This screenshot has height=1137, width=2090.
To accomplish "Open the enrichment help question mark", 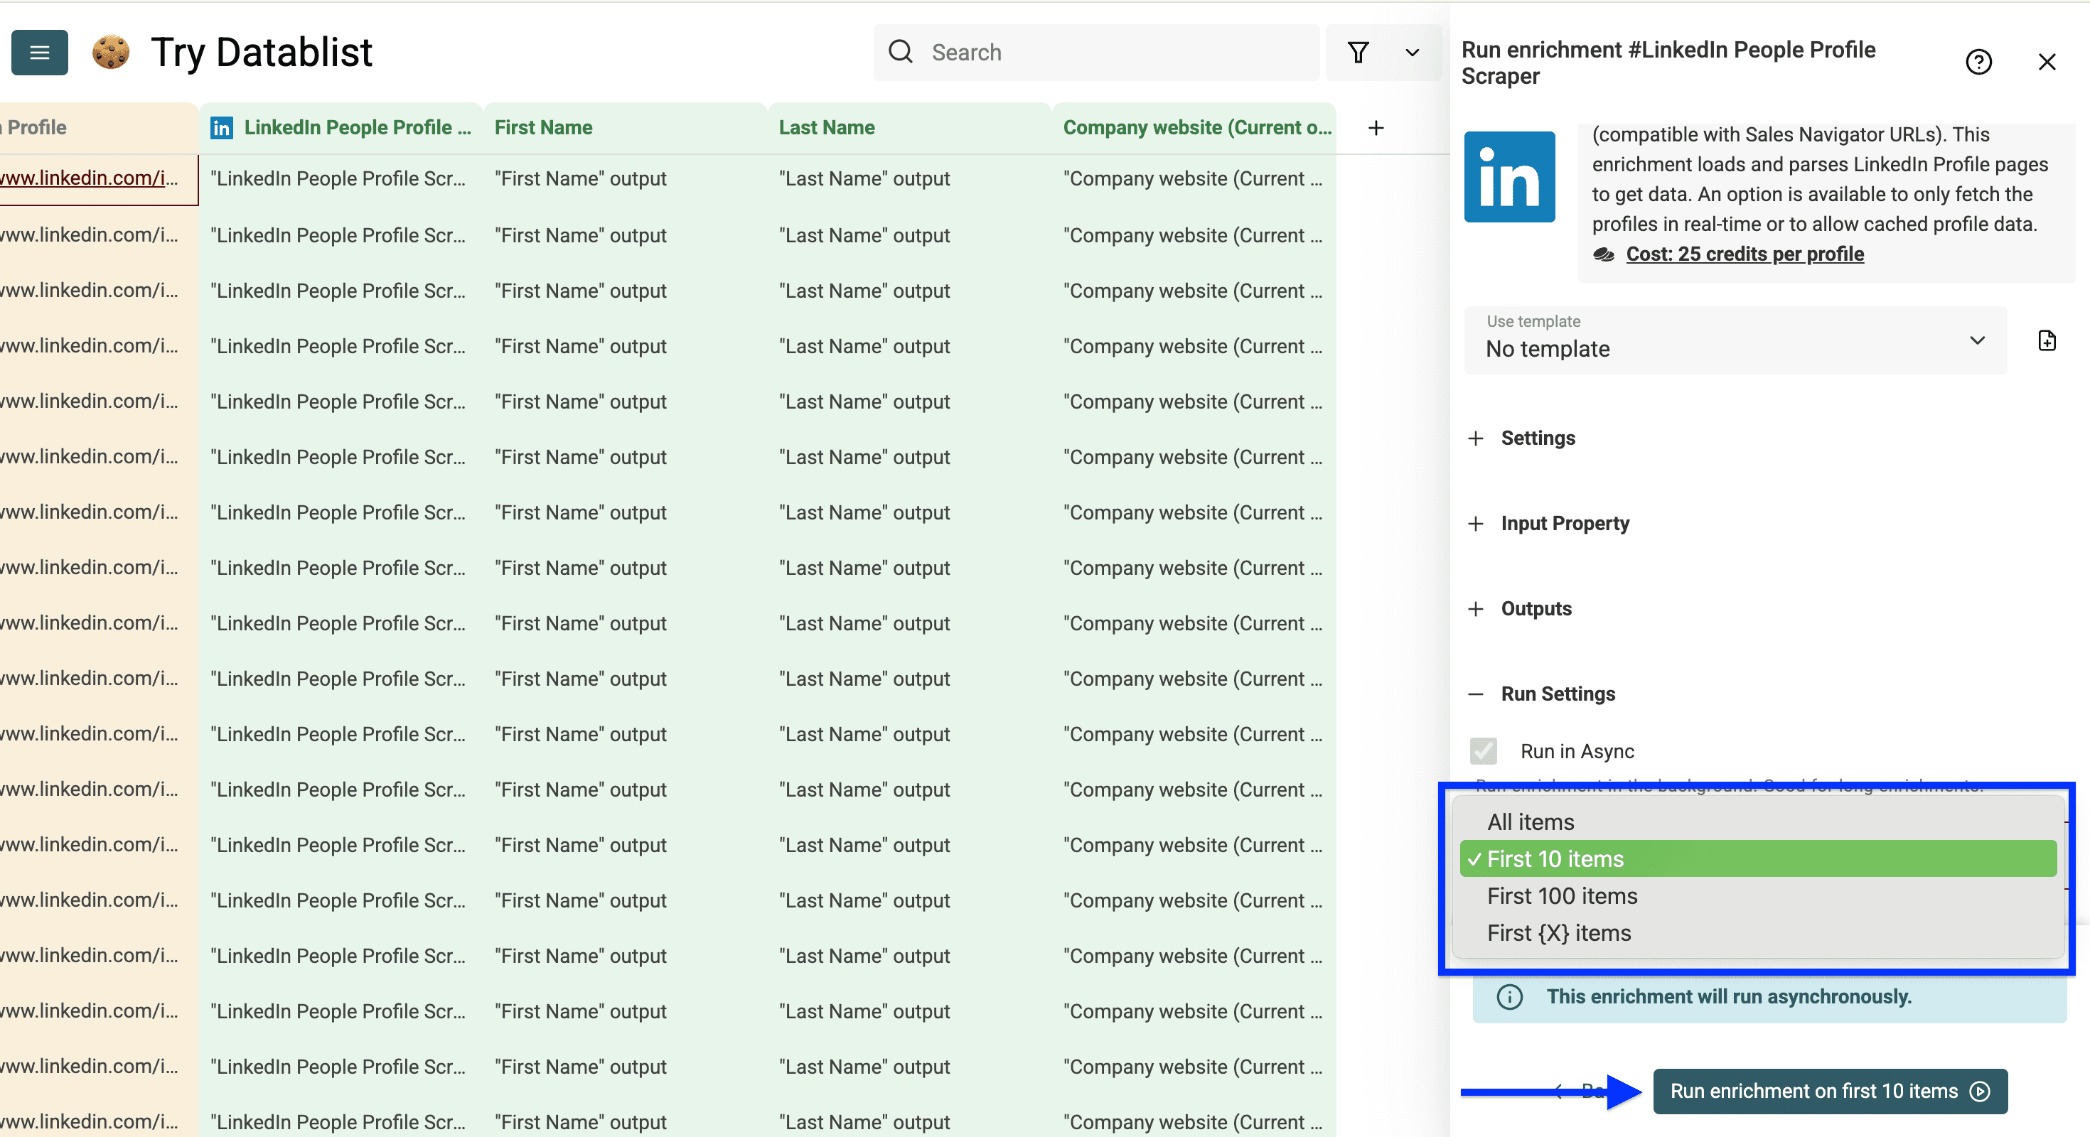I will pos(1979,61).
